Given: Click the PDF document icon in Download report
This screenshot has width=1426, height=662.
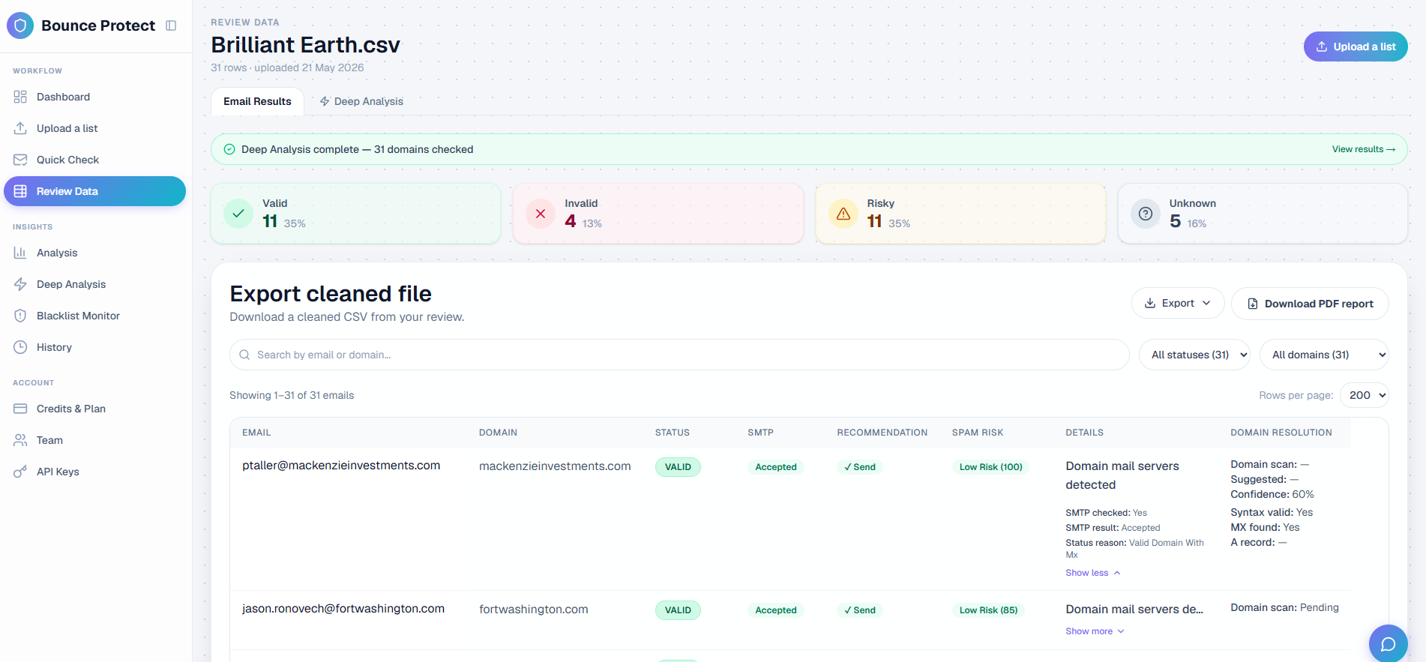Looking at the screenshot, I should tap(1253, 304).
